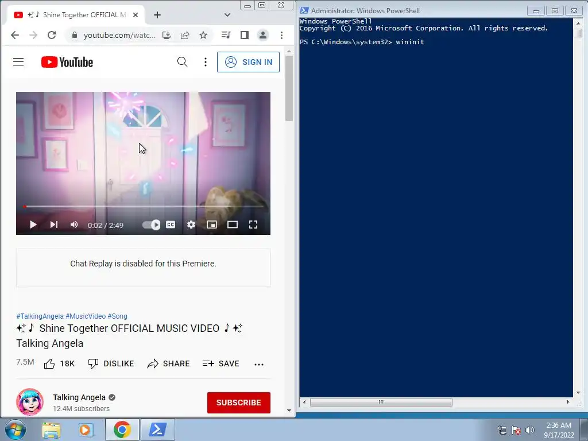Screen dimensions: 588x441
Task: Like the video with 18K likes
Action: click(59, 363)
